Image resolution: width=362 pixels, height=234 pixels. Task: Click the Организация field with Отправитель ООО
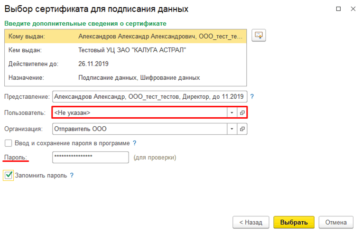[x=139, y=129]
